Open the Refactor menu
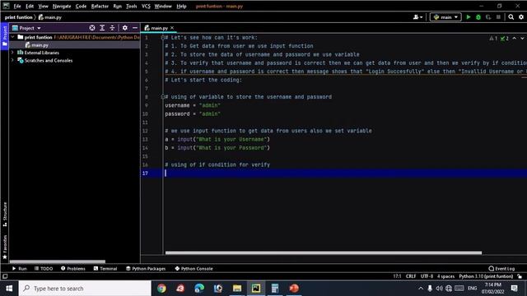This screenshot has width=527, height=296. click(100, 6)
